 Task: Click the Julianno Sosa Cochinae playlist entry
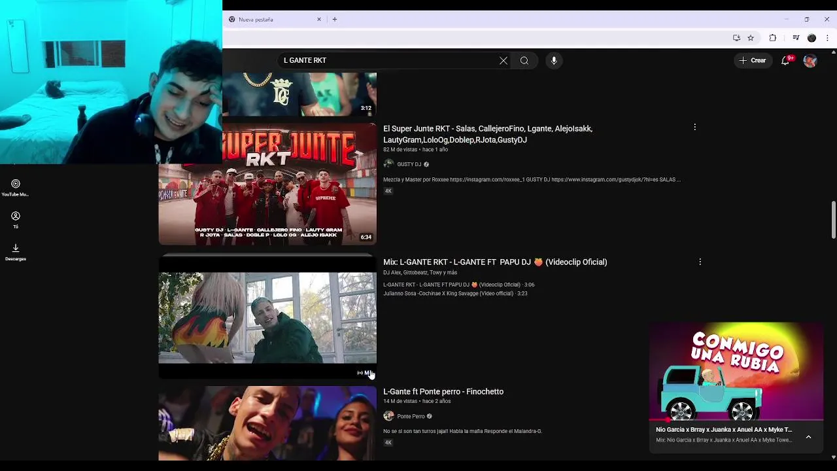tap(455, 294)
